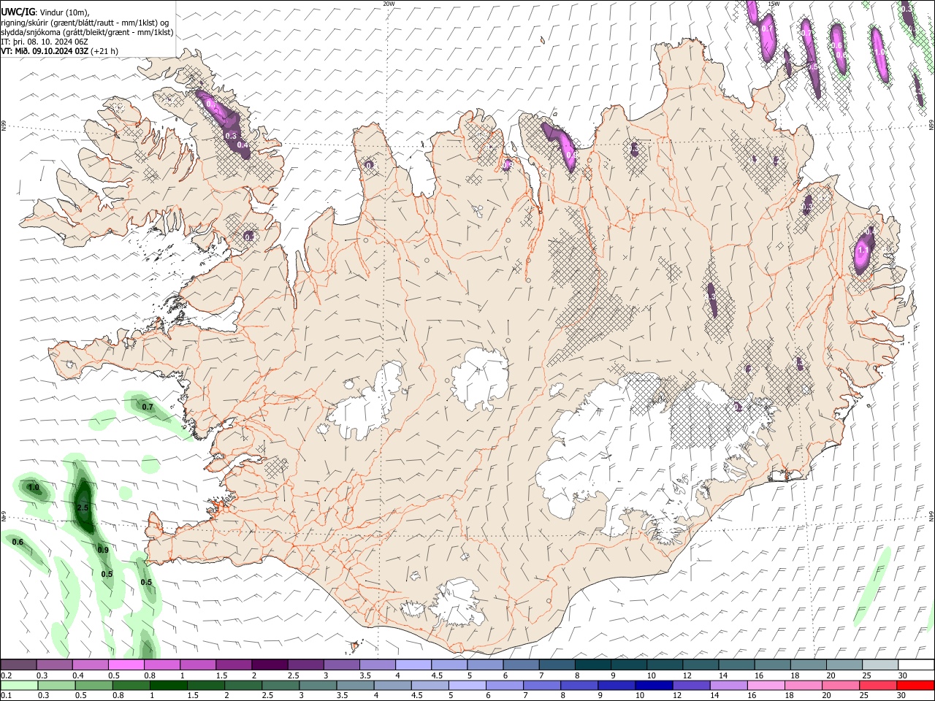
Task: Select the 'VT: Mið. 09.10.2024 03Z (+21 h)' line
Action: [x=59, y=51]
